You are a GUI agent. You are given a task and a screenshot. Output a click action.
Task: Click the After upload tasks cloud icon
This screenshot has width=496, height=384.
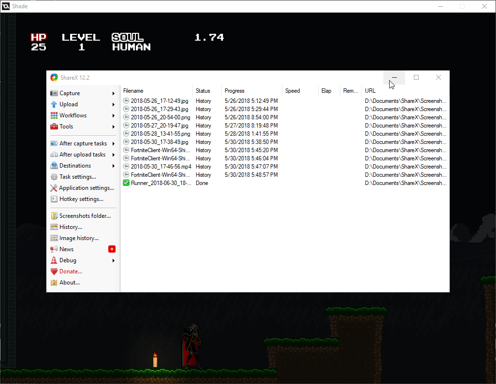pyautogui.click(x=54, y=155)
